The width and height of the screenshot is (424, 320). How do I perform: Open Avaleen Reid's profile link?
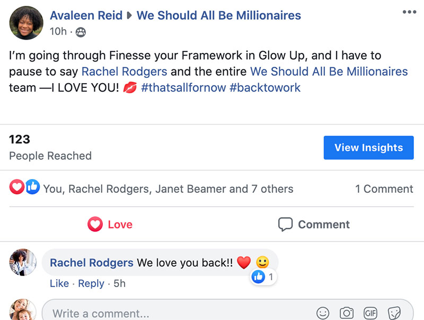(85, 15)
